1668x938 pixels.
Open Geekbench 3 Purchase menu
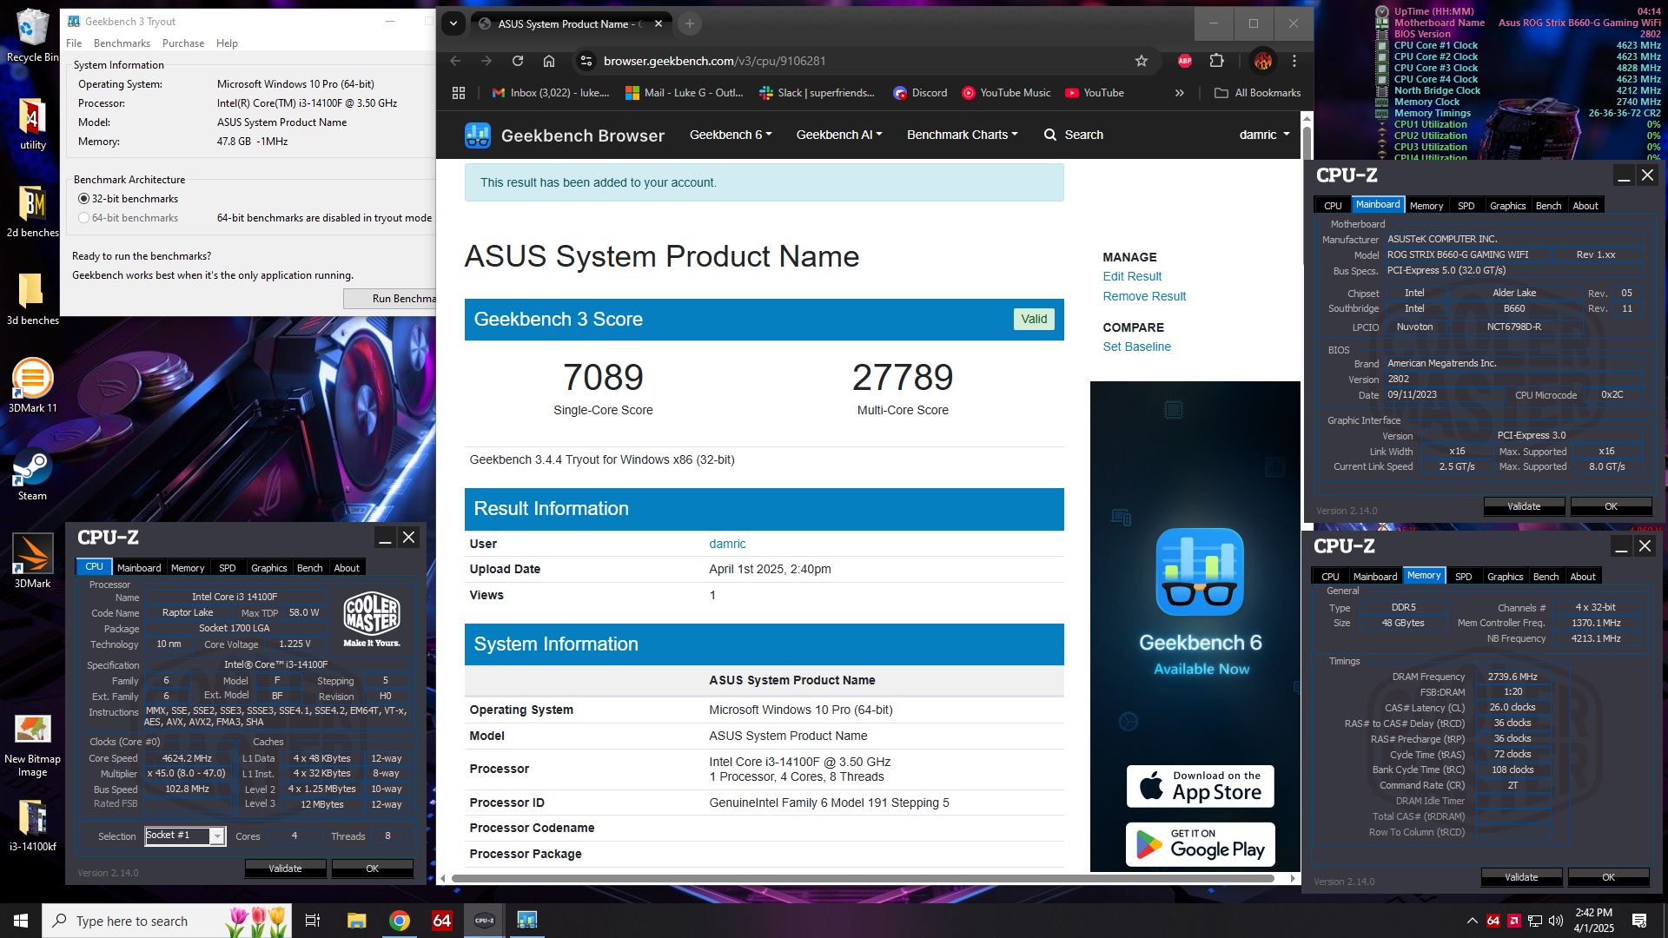click(x=183, y=43)
